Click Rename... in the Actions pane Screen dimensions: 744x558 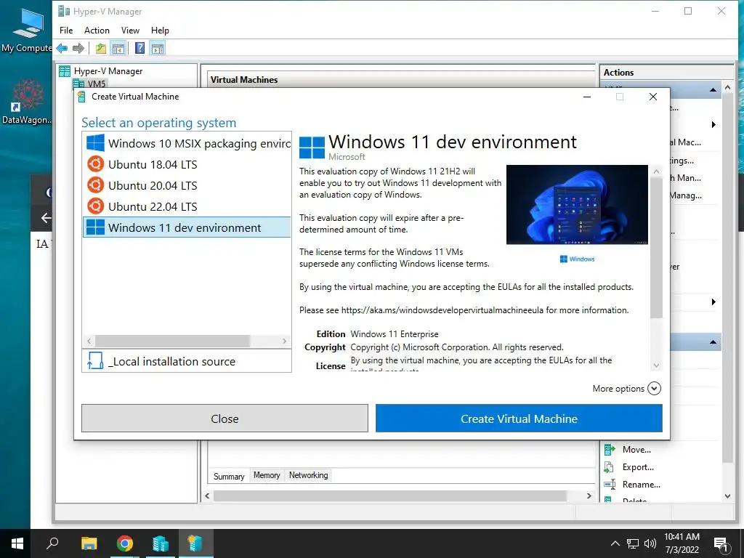coord(641,485)
